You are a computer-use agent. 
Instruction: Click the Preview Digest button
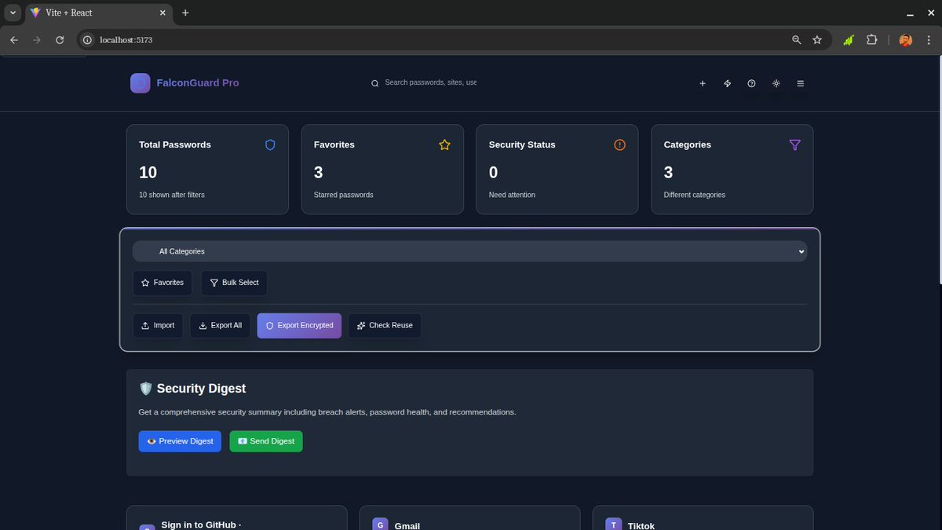click(x=180, y=441)
